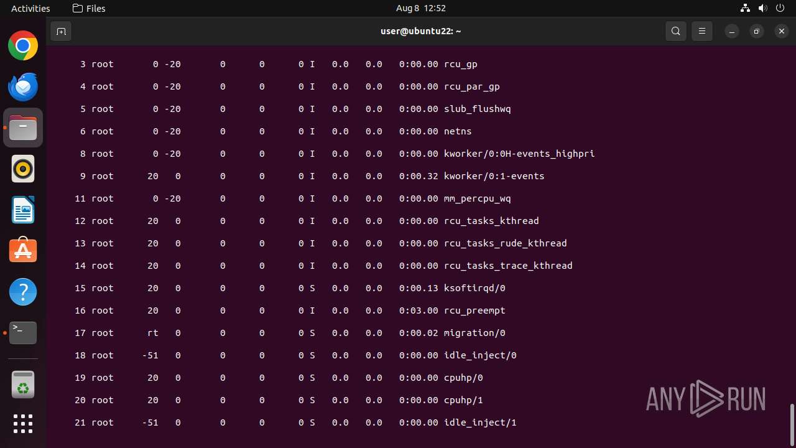Launch LibreOffice Writer from the dock
This screenshot has width=796, height=448.
23,210
